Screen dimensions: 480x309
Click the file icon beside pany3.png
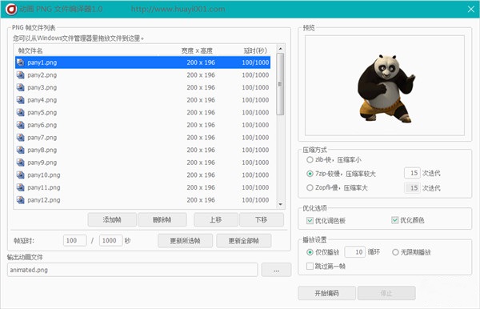[x=21, y=87]
